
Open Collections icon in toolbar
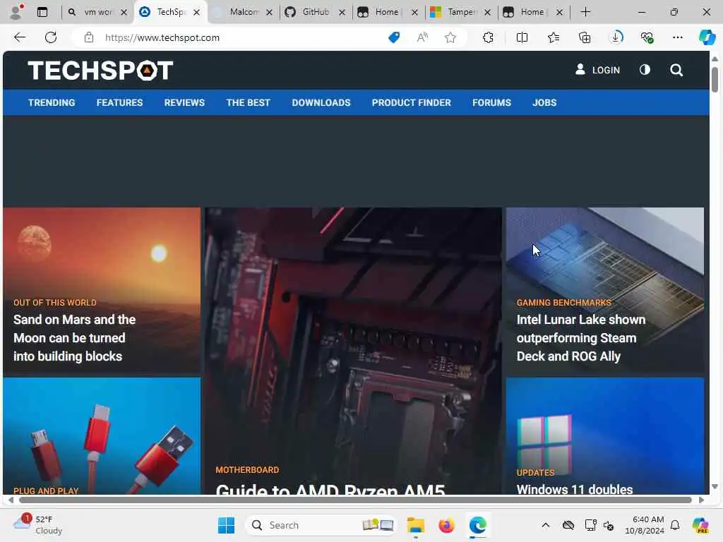coord(584,37)
